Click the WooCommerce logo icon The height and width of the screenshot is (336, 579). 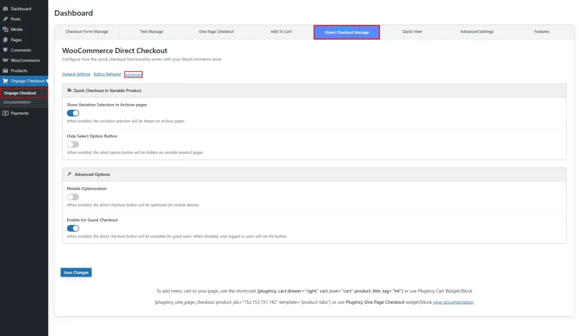5,60
